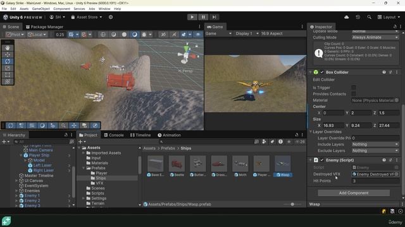Select the VFX folder in Project

[x=99, y=183]
